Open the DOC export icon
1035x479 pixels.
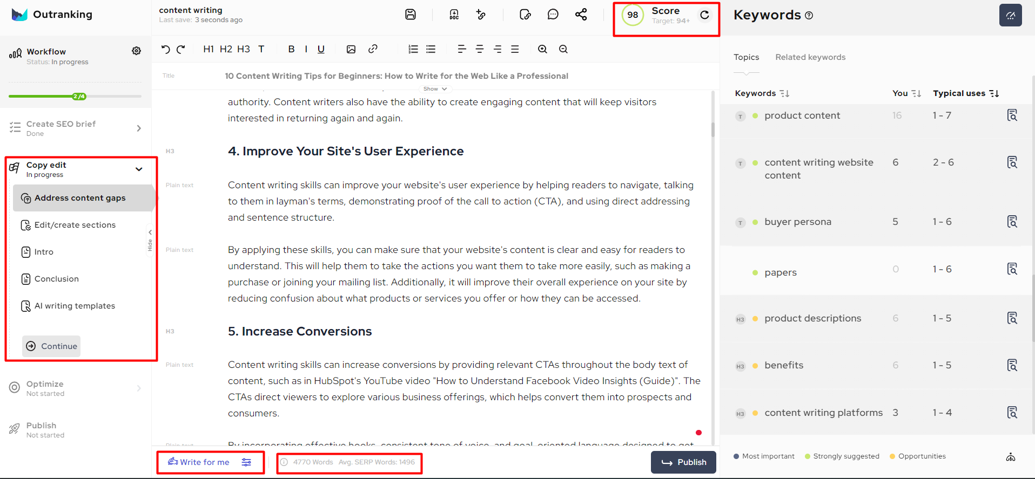[454, 15]
